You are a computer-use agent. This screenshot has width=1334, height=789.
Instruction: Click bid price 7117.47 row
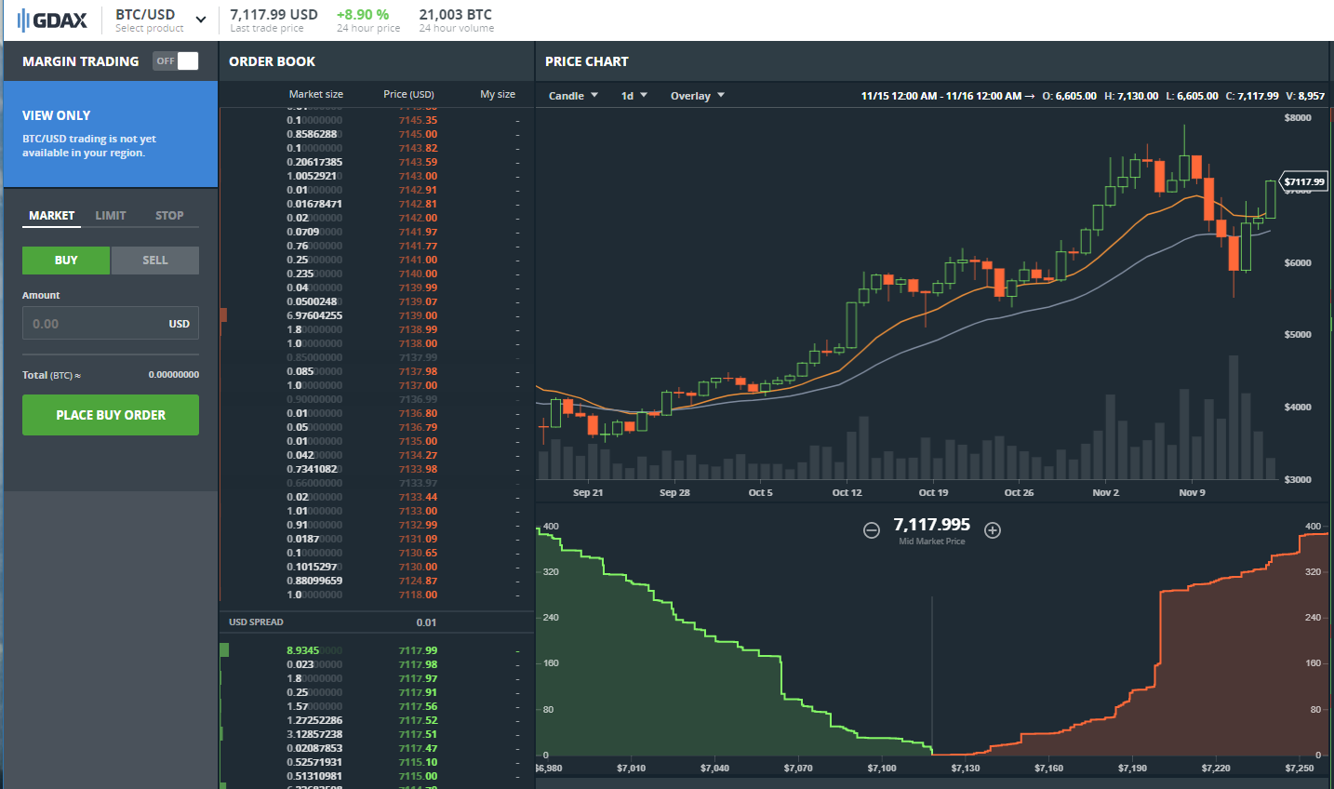tap(377, 748)
